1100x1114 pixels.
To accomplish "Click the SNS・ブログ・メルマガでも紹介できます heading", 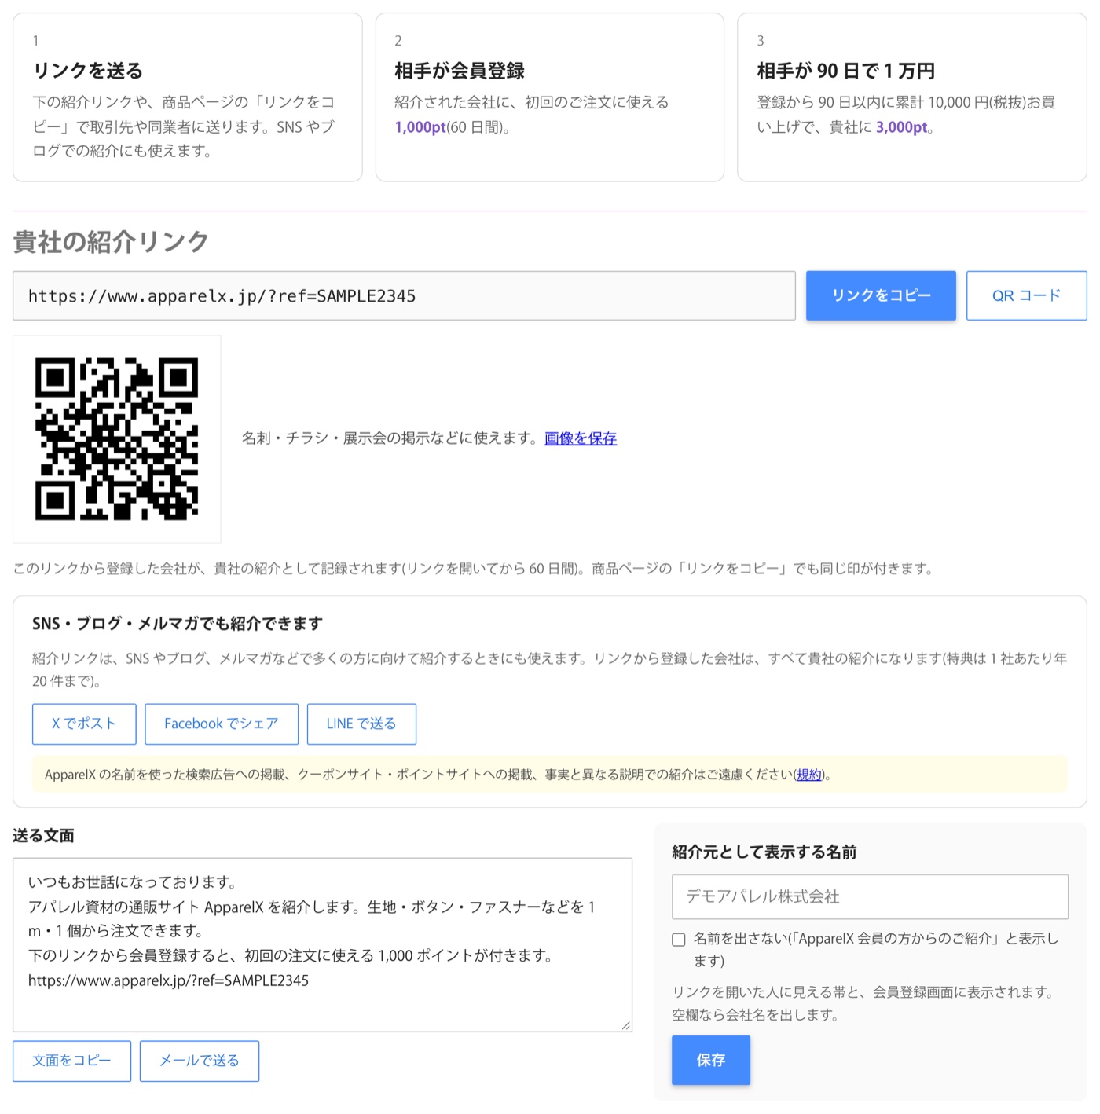I will point(178,624).
